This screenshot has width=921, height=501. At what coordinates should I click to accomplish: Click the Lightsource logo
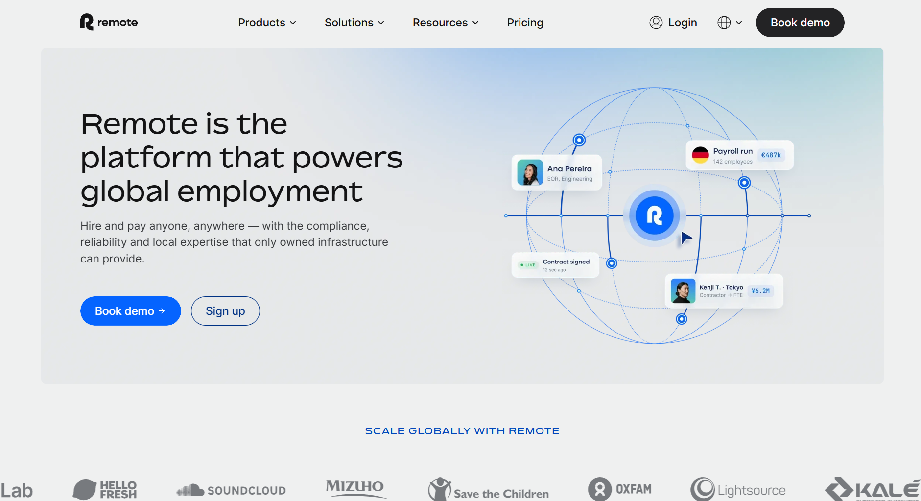pyautogui.click(x=738, y=490)
